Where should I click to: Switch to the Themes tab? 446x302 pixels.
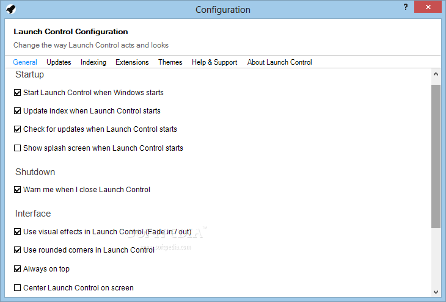click(170, 62)
